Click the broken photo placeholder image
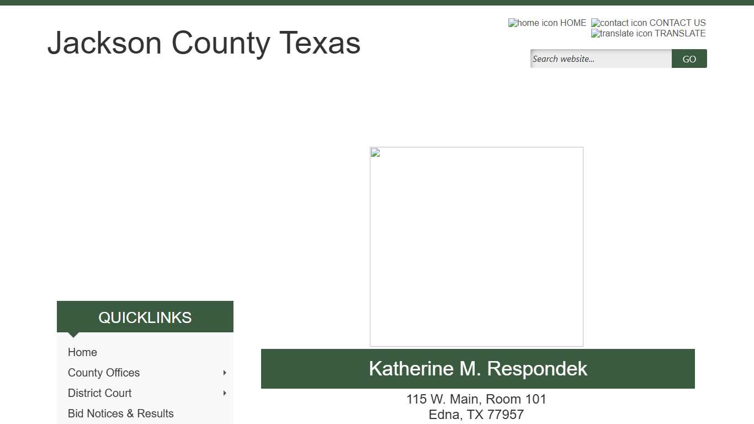754x424 pixels. click(476, 246)
